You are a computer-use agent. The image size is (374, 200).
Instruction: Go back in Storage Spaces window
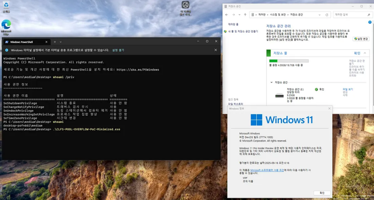226,15
